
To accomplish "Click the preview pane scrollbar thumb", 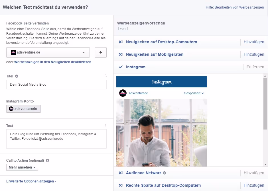I will 265,104.
